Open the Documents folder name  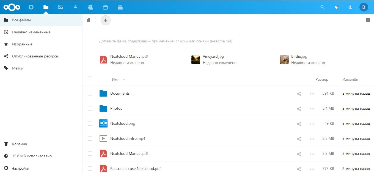point(120,93)
